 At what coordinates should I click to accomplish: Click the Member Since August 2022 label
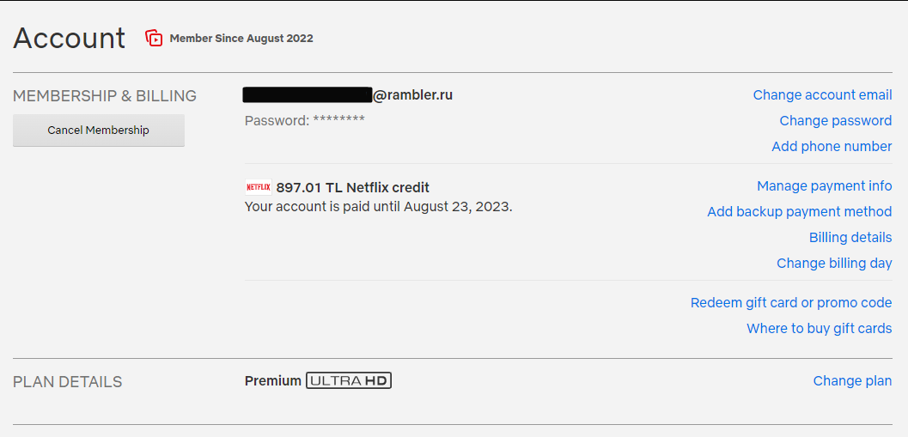click(241, 39)
